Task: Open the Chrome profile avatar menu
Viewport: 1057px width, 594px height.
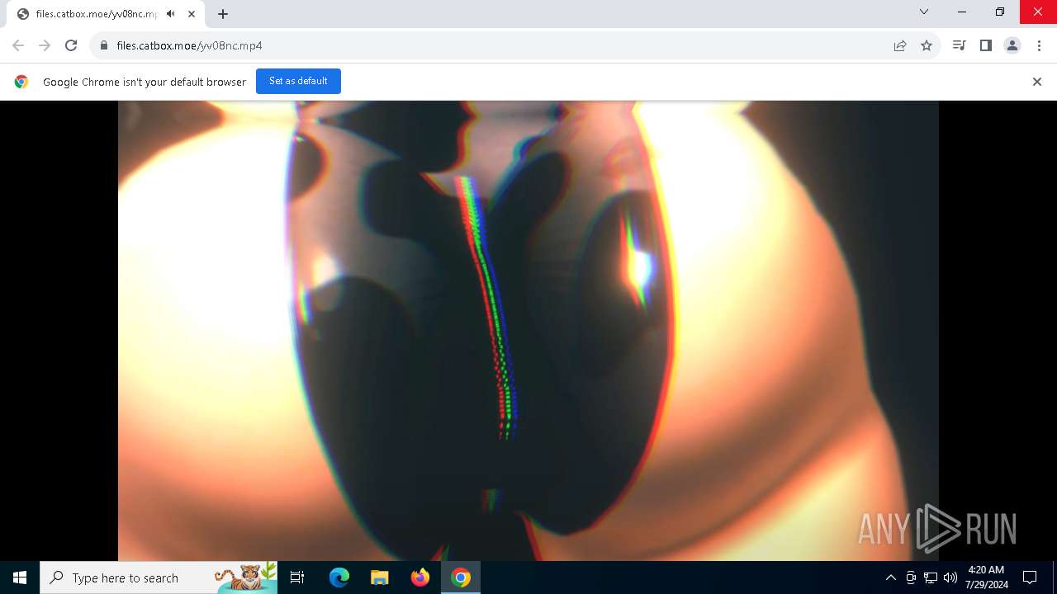Action: pos(1012,45)
